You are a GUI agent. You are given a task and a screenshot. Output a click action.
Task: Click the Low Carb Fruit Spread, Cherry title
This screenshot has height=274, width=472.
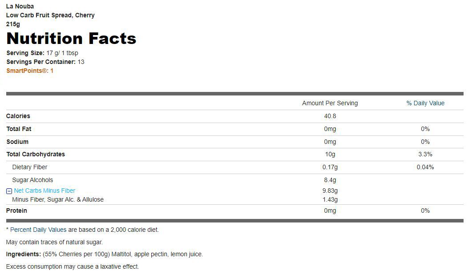coord(50,15)
